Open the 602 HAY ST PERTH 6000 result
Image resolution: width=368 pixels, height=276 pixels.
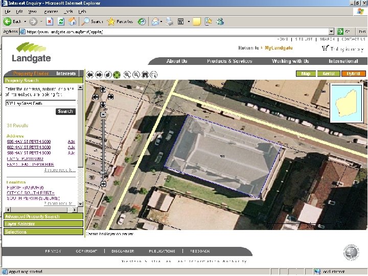pos(29,147)
